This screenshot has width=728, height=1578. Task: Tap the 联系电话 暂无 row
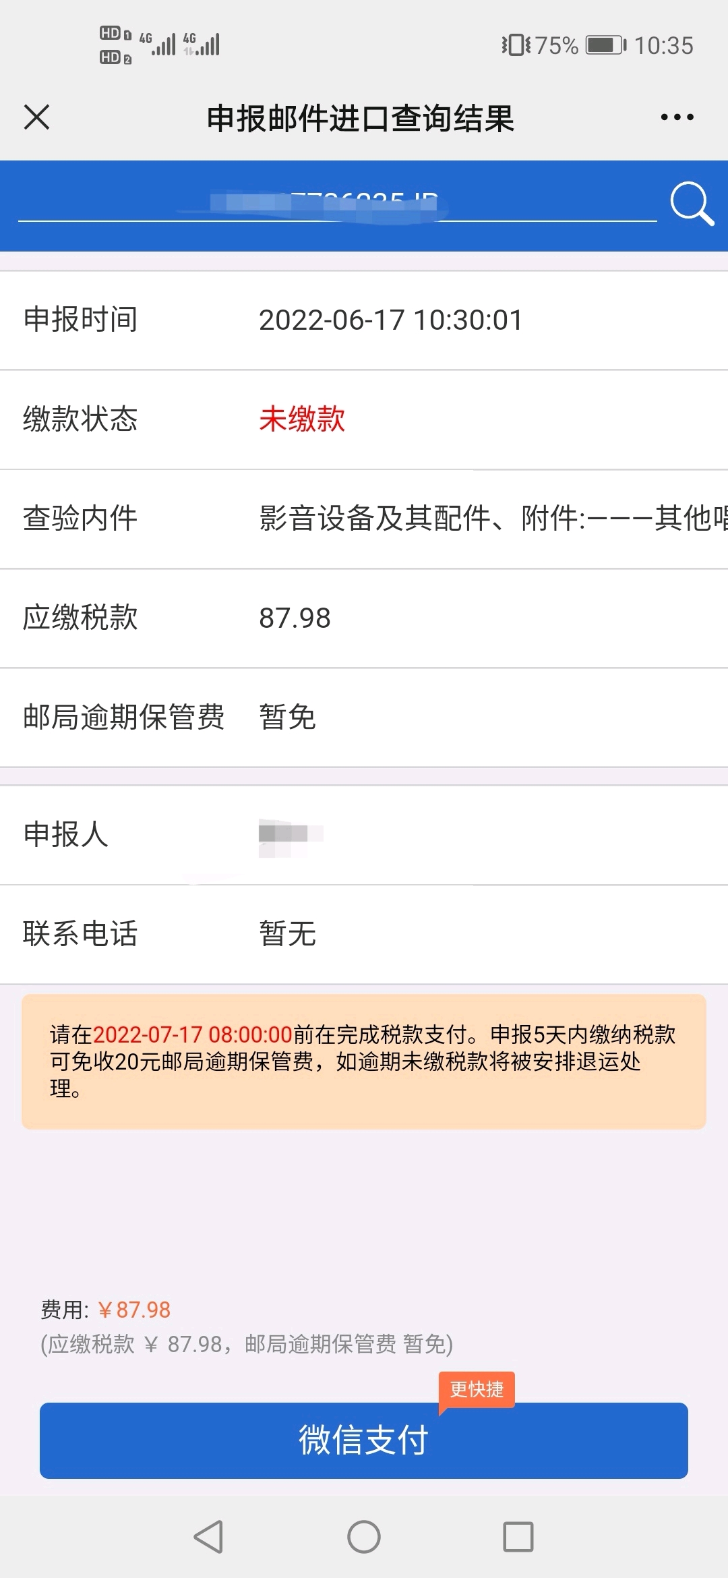pos(364,934)
